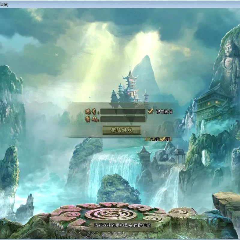Viewport: 240px width, 240px height.
Task: Click the 密码 label beside the field
Action: (92, 119)
